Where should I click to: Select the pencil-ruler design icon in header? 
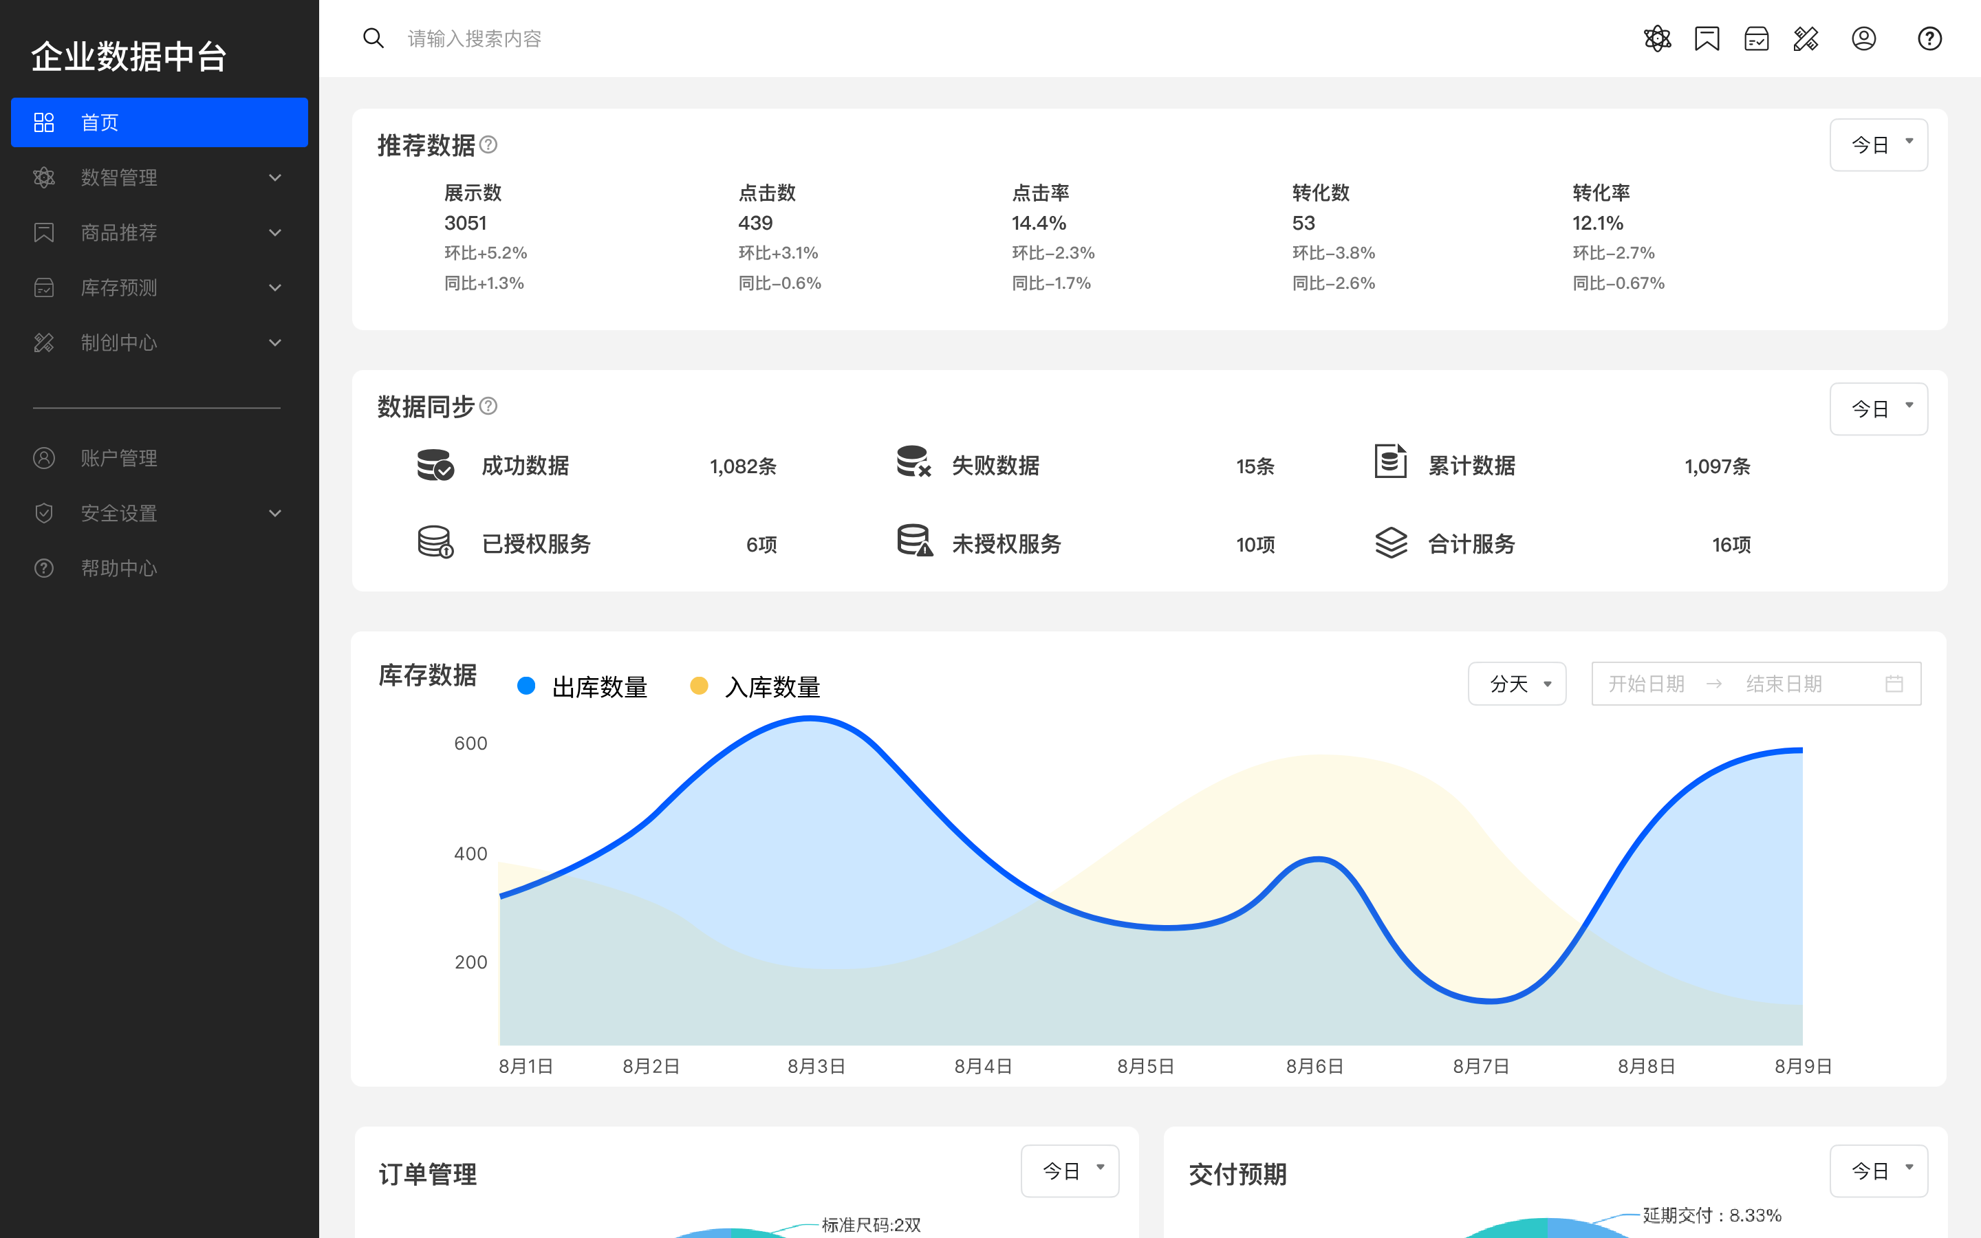(1807, 38)
